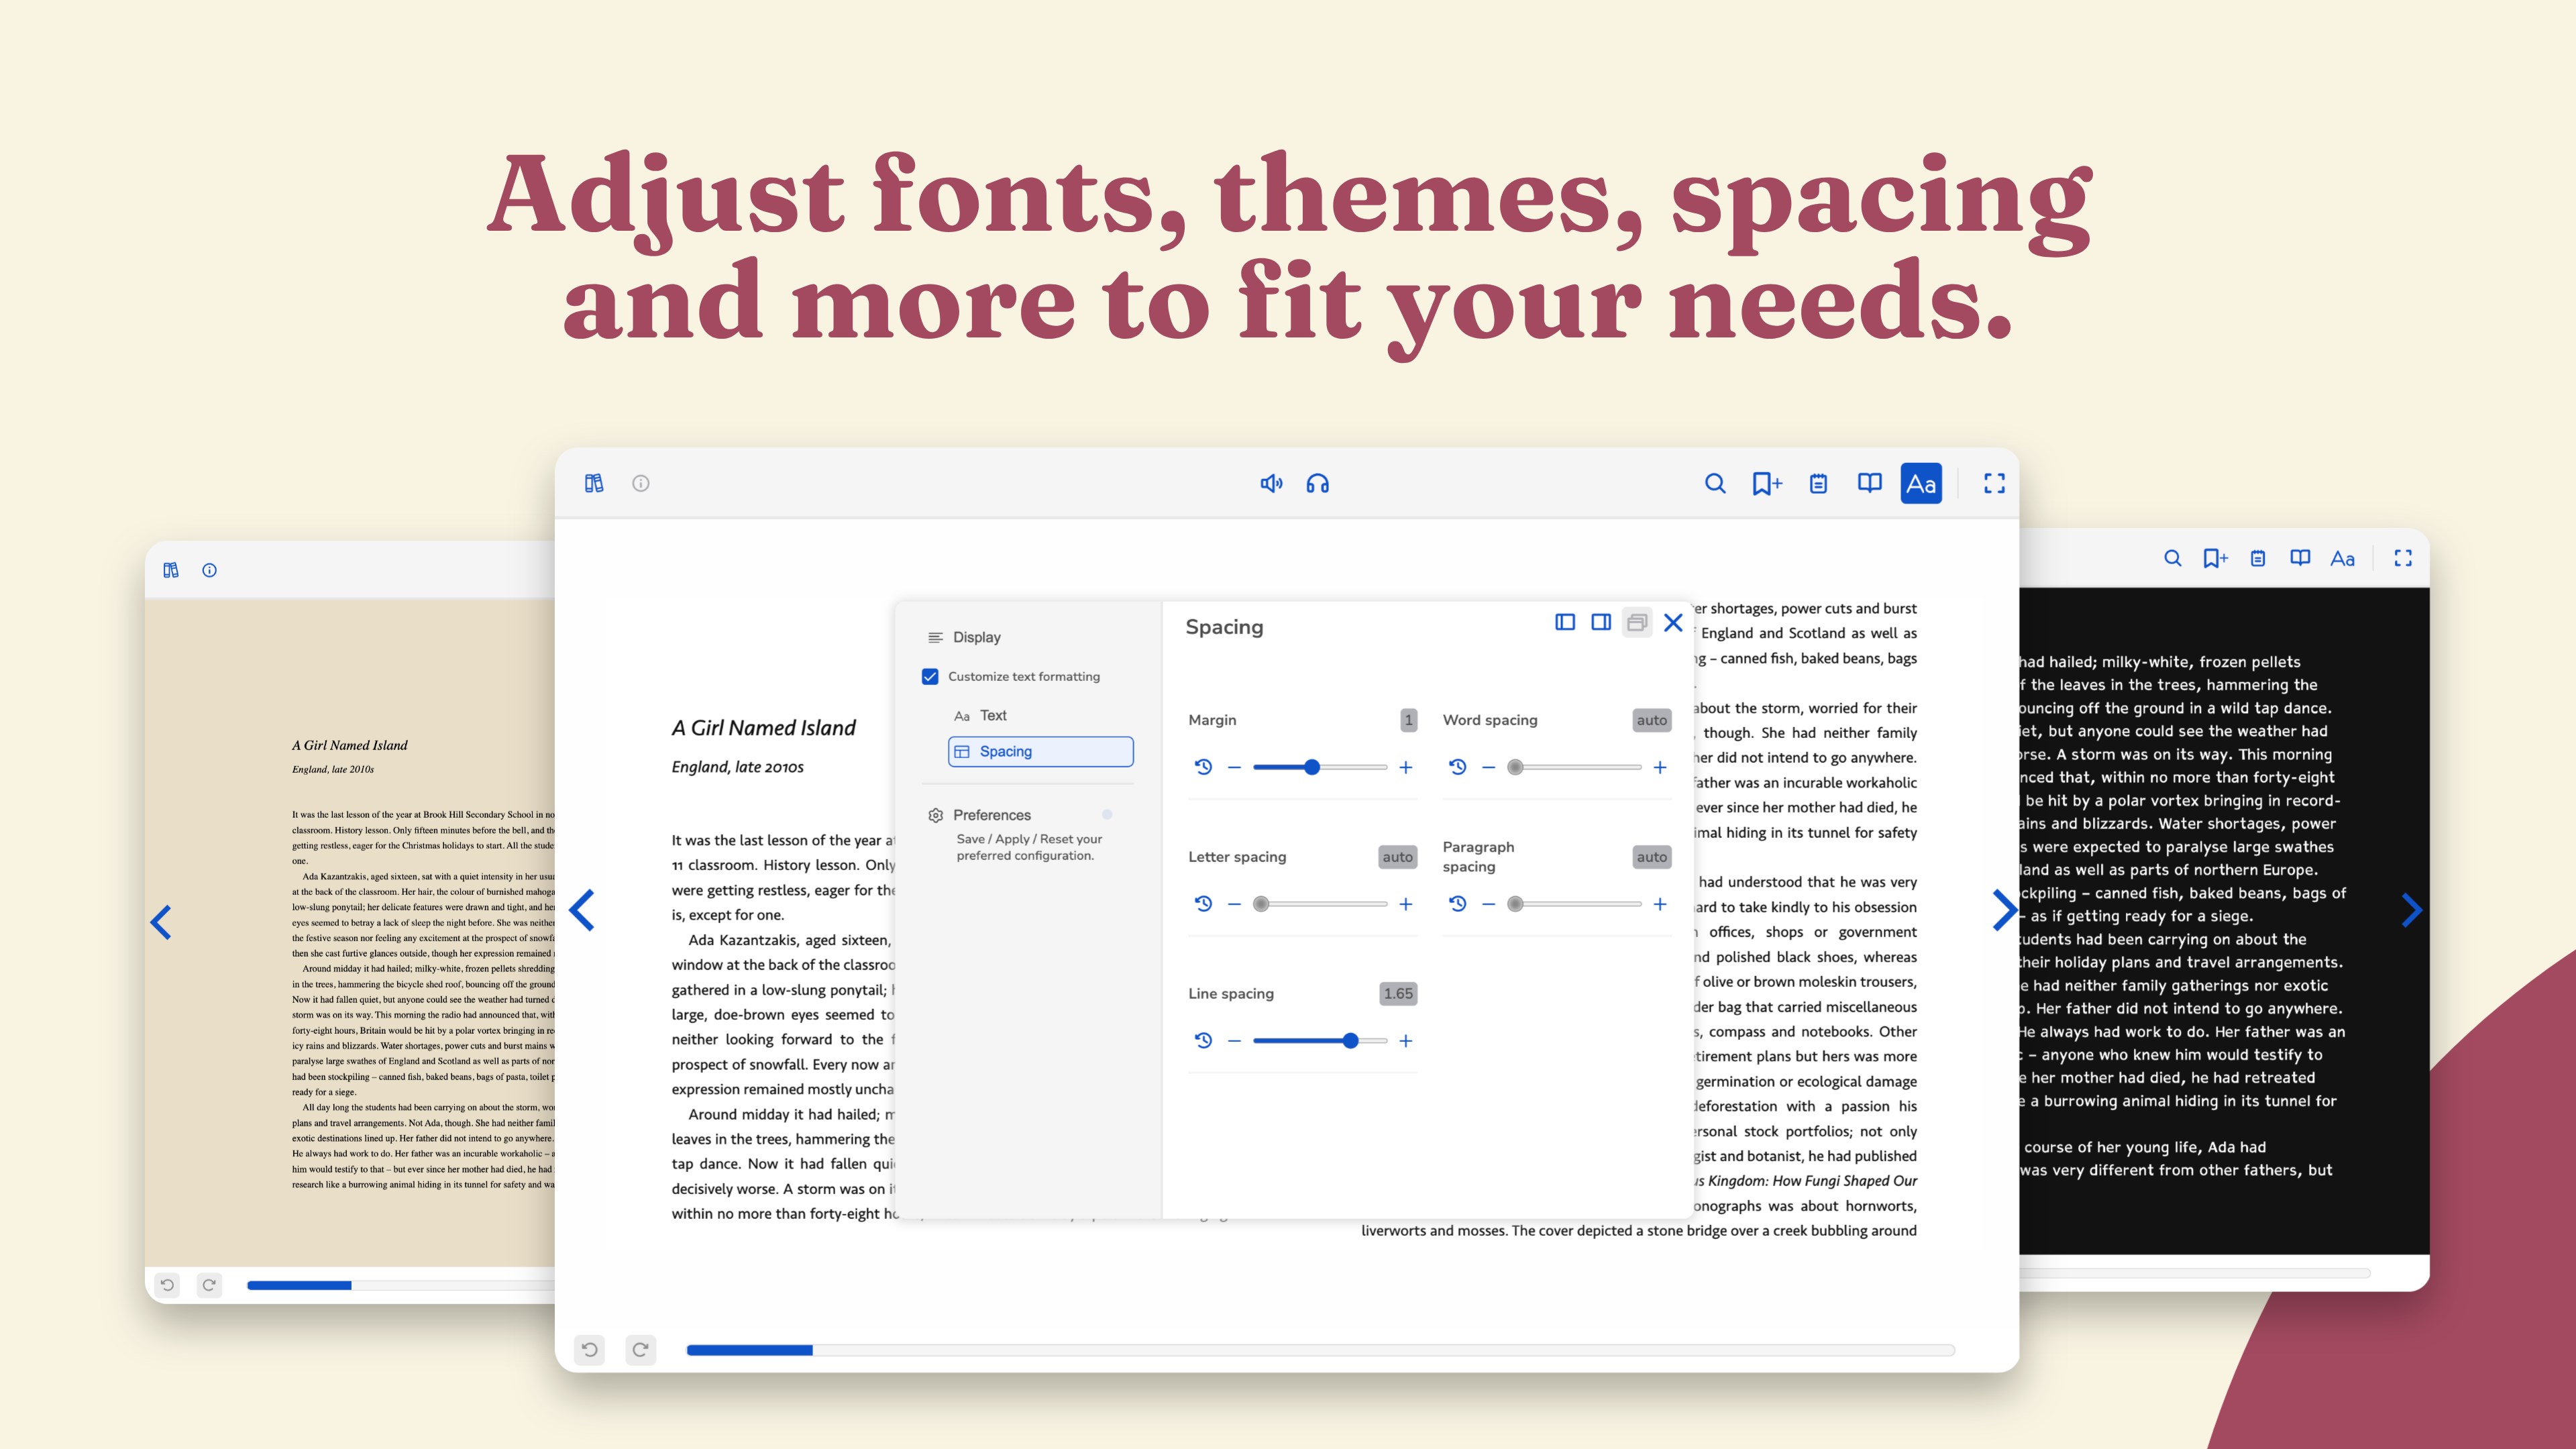The image size is (2576, 1449).
Task: Dock settings panel to the left
Action: coord(1565,623)
